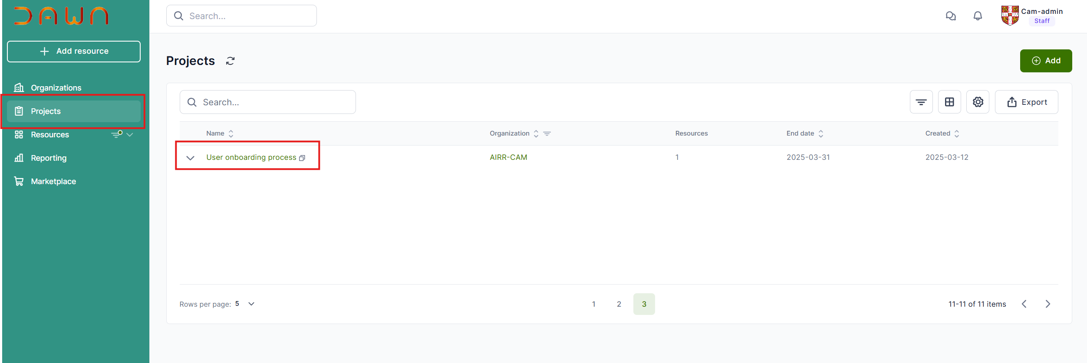Refresh the Projects list

point(230,61)
